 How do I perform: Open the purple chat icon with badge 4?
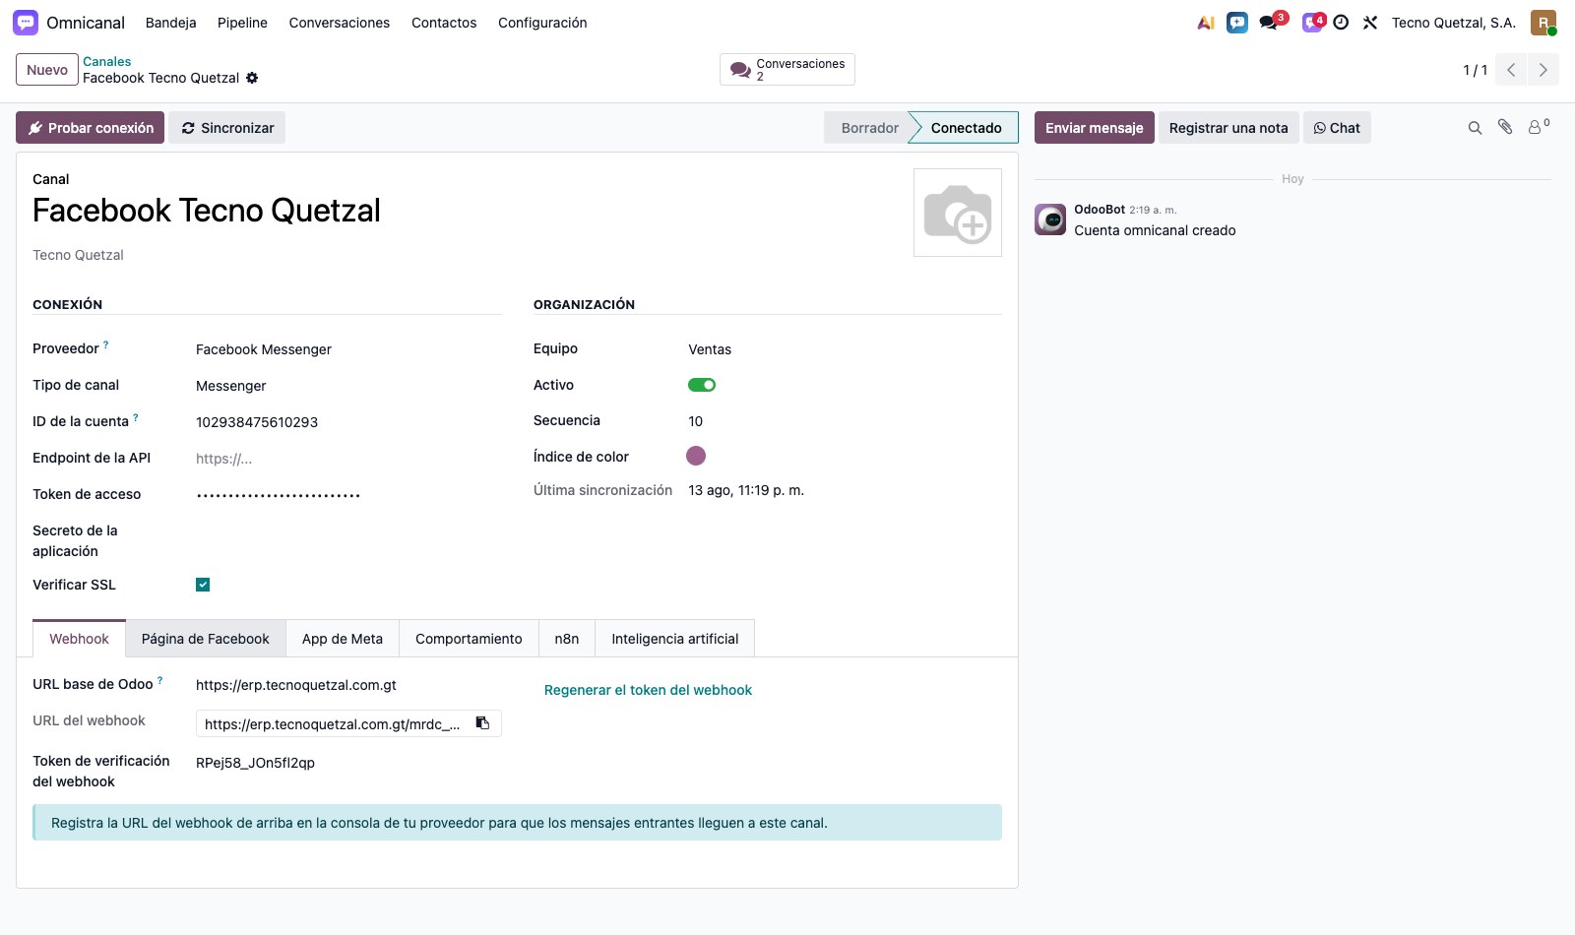pos(1312,23)
